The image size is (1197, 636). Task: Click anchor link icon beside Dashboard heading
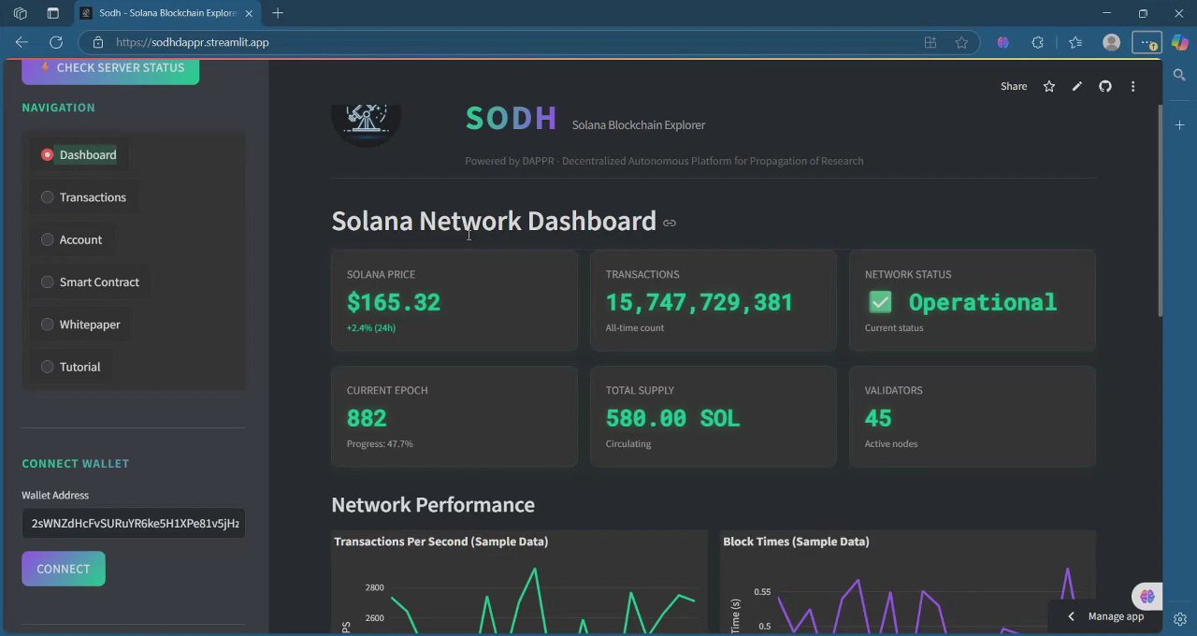[x=670, y=223]
